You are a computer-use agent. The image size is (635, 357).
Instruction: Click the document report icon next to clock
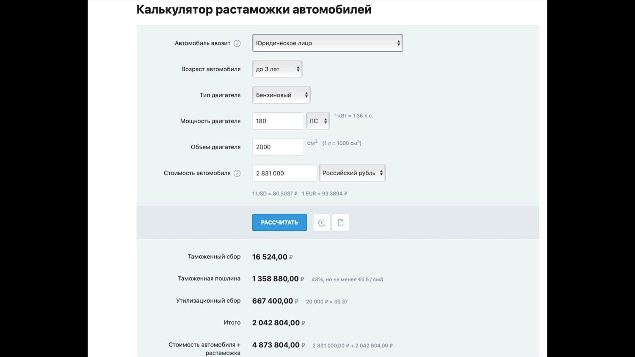[x=340, y=222]
